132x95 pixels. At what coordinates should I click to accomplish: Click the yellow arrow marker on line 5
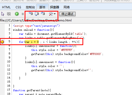[x=2, y=42]
